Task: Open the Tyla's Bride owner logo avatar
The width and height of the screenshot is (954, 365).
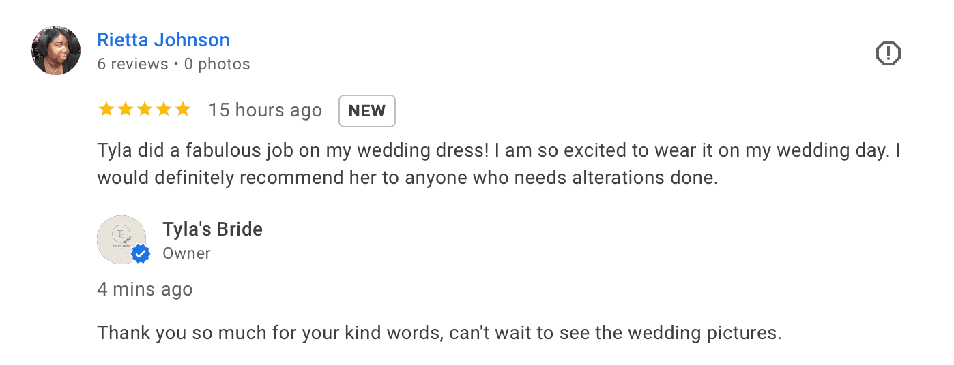Action: pyautogui.click(x=121, y=239)
